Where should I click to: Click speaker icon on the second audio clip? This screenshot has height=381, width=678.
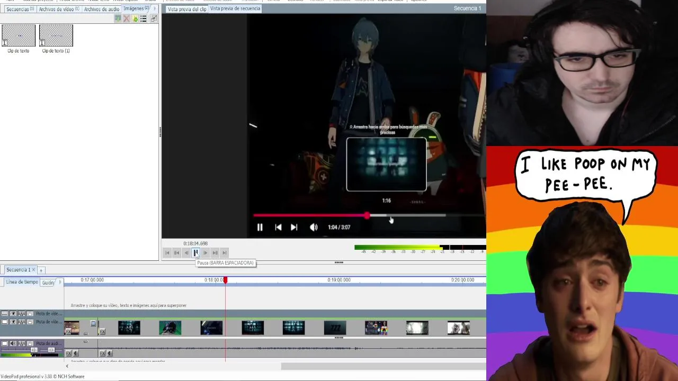coord(110,353)
